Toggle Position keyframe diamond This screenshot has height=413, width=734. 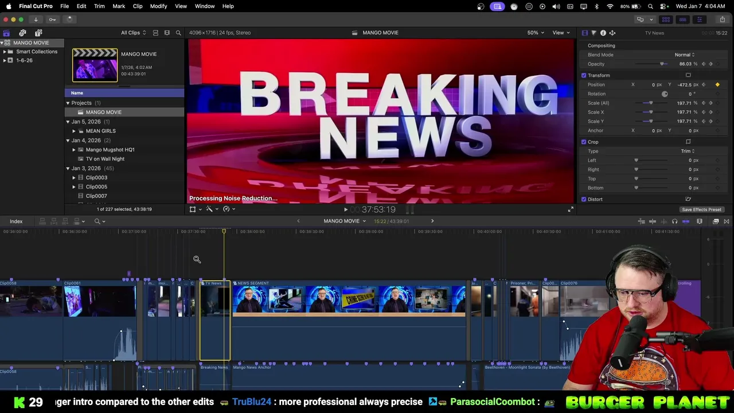(x=717, y=85)
